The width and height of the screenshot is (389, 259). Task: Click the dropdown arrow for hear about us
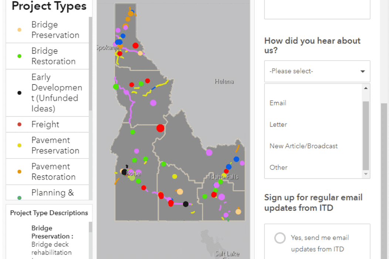tap(362, 71)
